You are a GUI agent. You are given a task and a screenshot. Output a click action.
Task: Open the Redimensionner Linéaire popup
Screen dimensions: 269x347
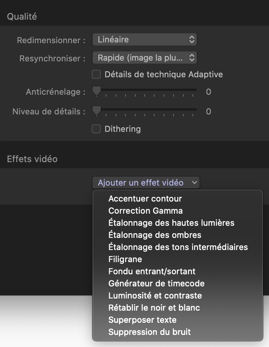pyautogui.click(x=145, y=40)
